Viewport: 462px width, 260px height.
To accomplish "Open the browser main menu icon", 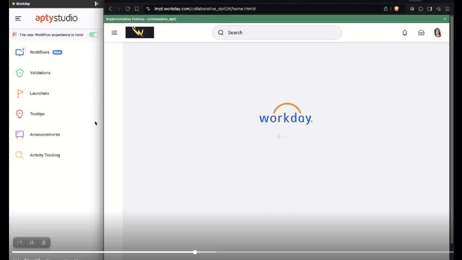I will pos(447,9).
